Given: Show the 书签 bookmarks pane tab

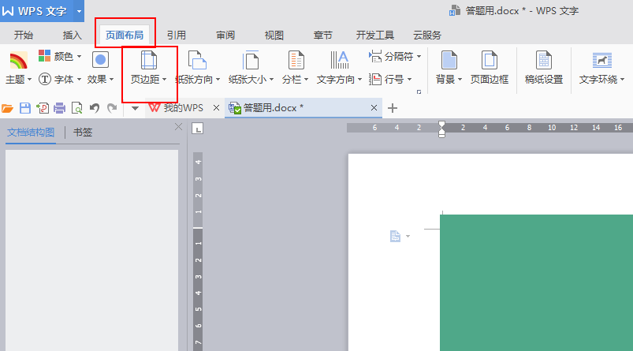Looking at the screenshot, I should 83,133.
